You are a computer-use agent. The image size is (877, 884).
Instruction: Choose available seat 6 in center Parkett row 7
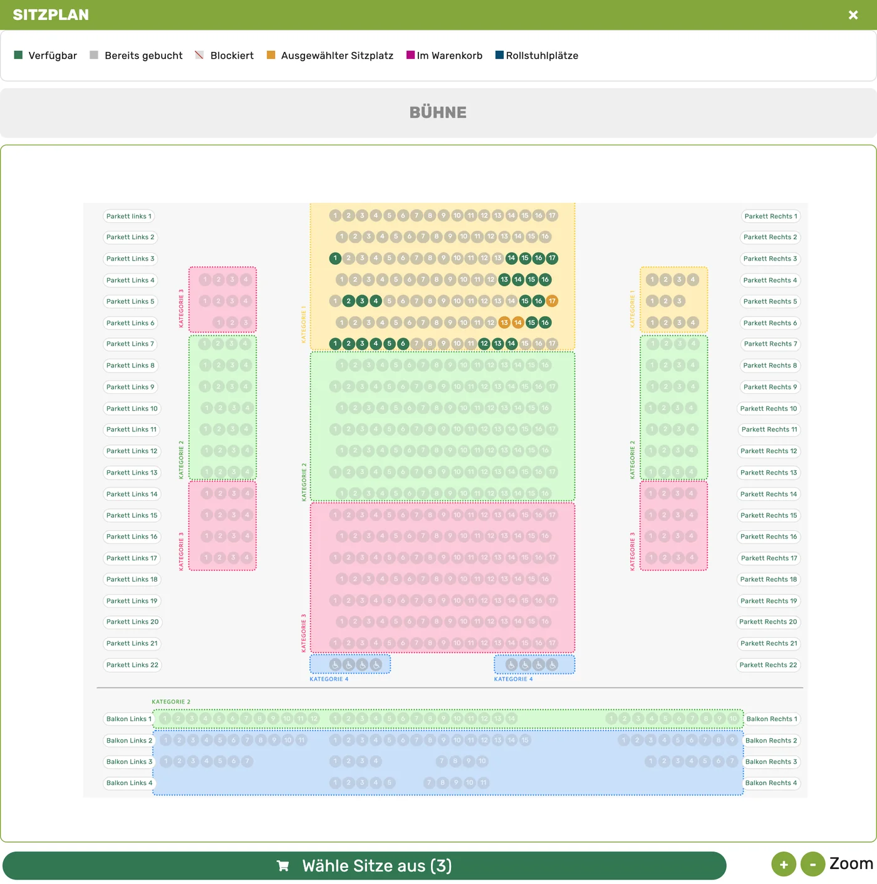tap(403, 344)
